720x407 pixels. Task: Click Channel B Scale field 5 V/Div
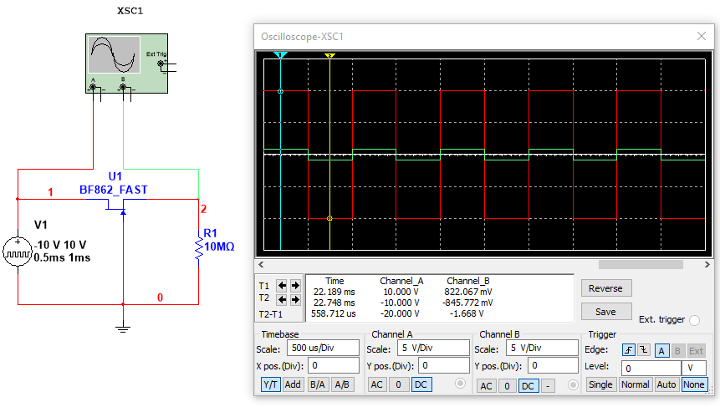coord(542,348)
